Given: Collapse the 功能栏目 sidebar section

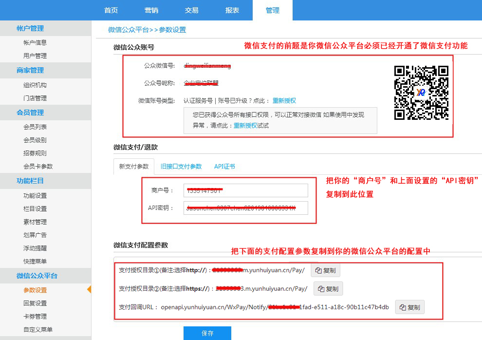Looking at the screenshot, I should [x=45, y=181].
